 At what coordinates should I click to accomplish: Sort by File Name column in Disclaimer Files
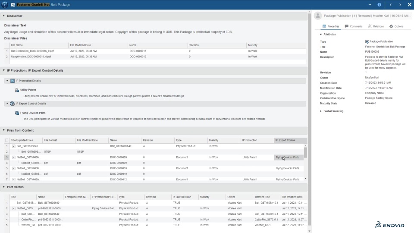coord(39,45)
